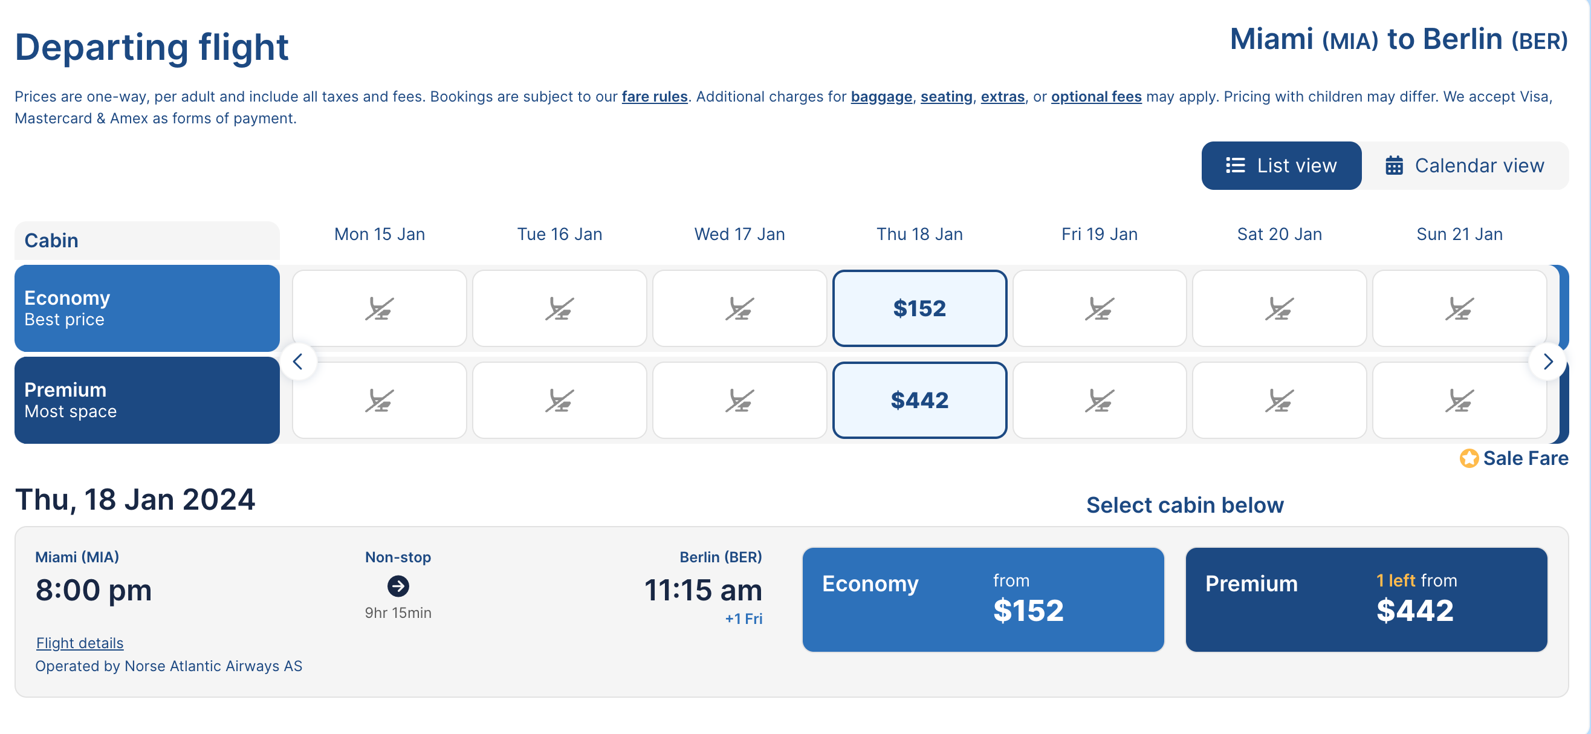Click the no-flight icon for Economy Mon 15 Jan
This screenshot has height=734, width=1591.
click(379, 308)
